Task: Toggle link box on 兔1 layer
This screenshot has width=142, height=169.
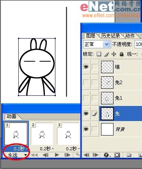Action: click(95, 98)
